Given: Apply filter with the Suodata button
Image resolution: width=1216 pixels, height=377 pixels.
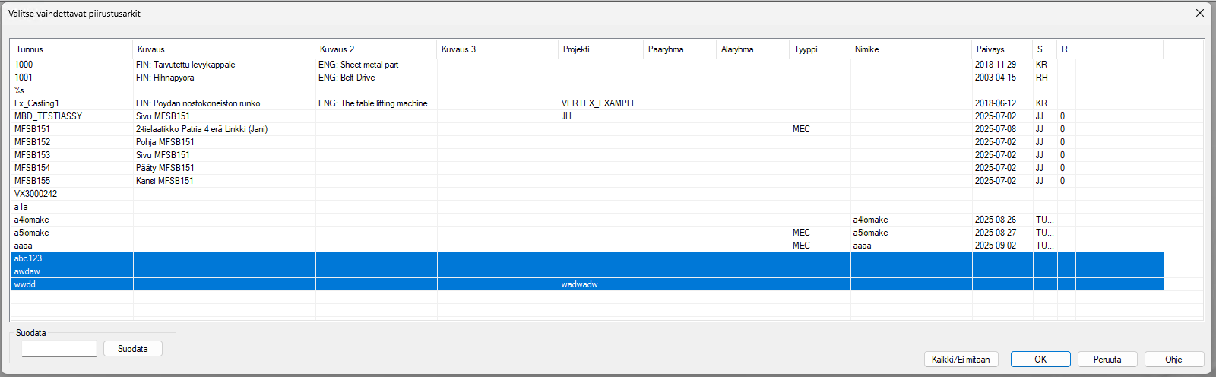Looking at the screenshot, I should (x=133, y=349).
